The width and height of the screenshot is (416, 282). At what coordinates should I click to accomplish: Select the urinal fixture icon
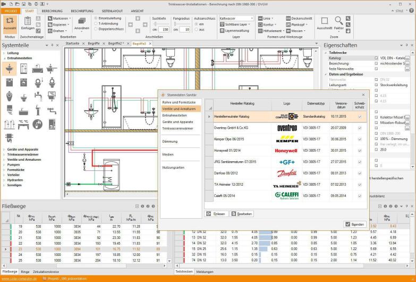pyautogui.click(x=10, y=96)
